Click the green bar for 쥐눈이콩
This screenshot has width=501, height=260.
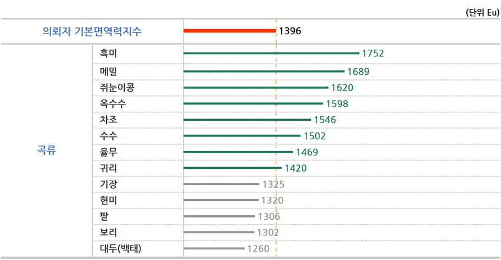click(x=256, y=88)
